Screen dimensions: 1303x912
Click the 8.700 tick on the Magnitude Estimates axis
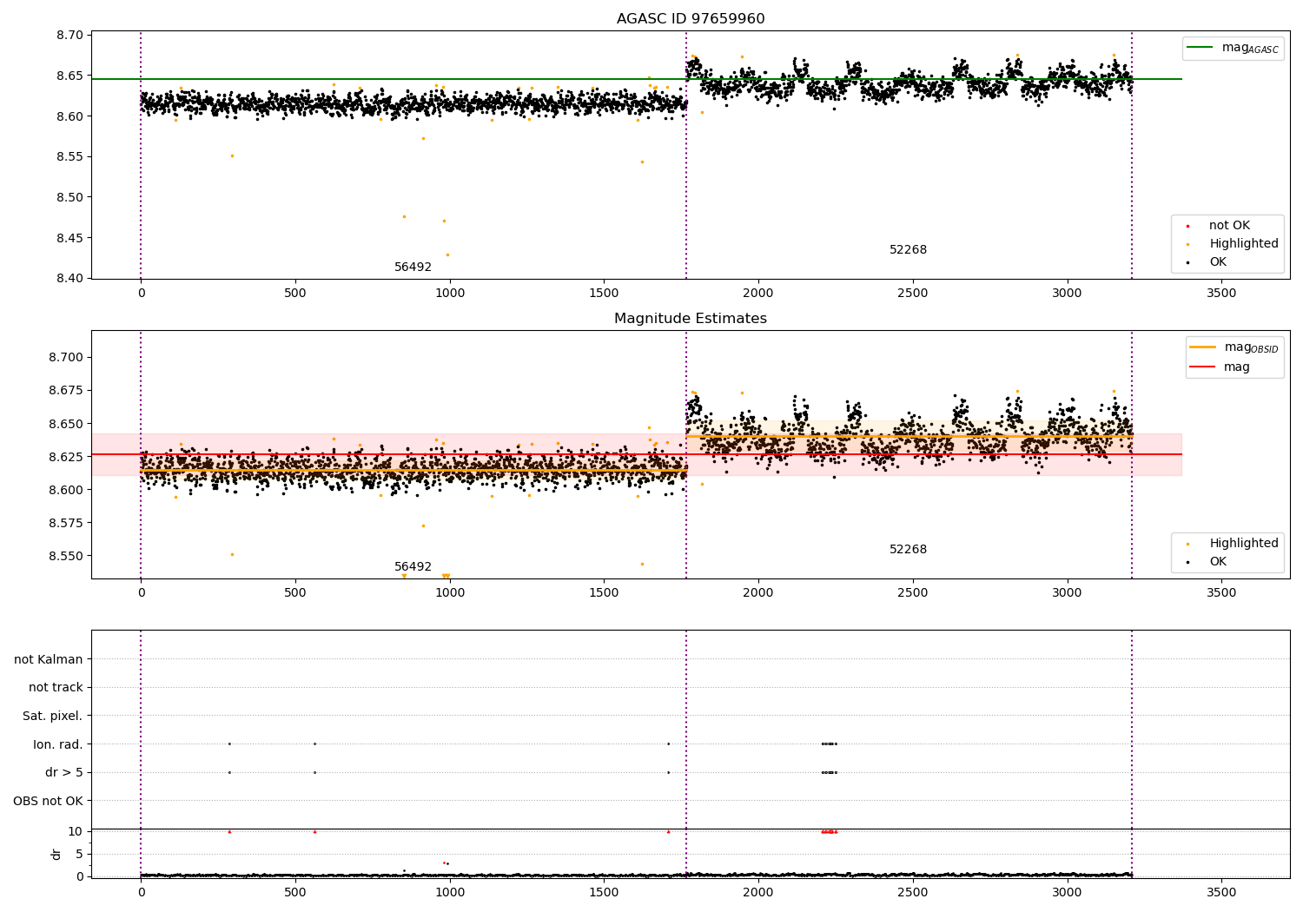pos(68,358)
